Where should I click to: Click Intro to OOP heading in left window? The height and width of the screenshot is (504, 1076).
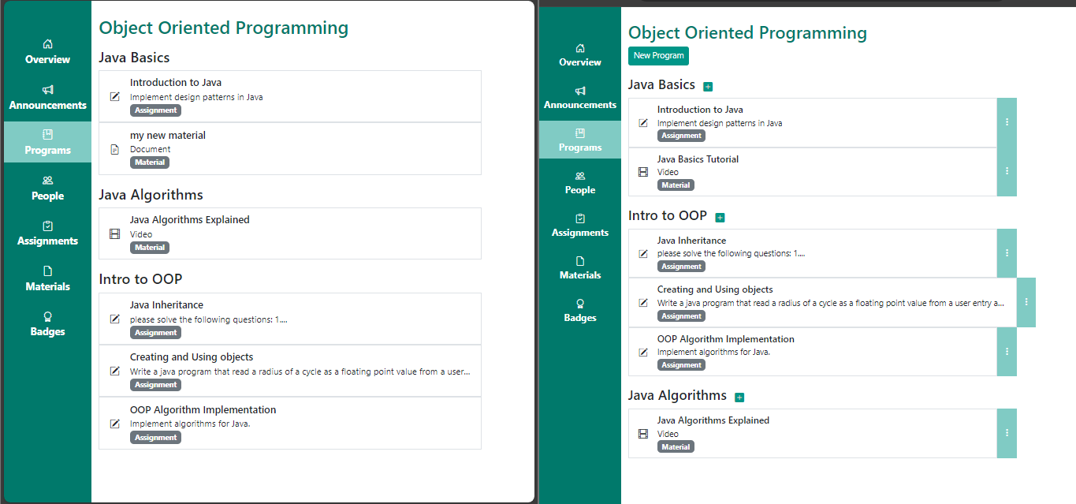pyautogui.click(x=140, y=279)
